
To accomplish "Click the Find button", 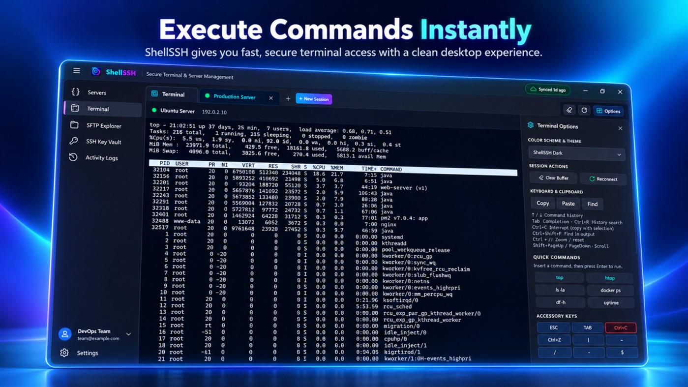I will click(593, 204).
